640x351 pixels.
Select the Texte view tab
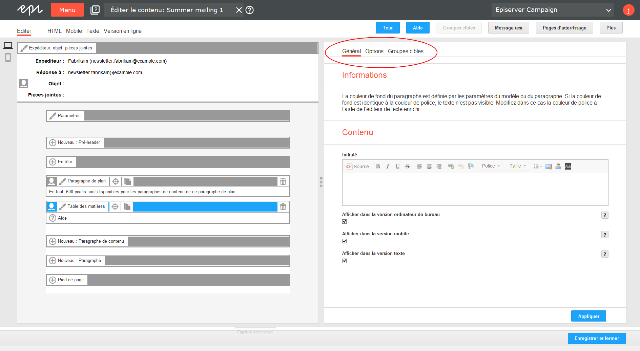point(92,31)
